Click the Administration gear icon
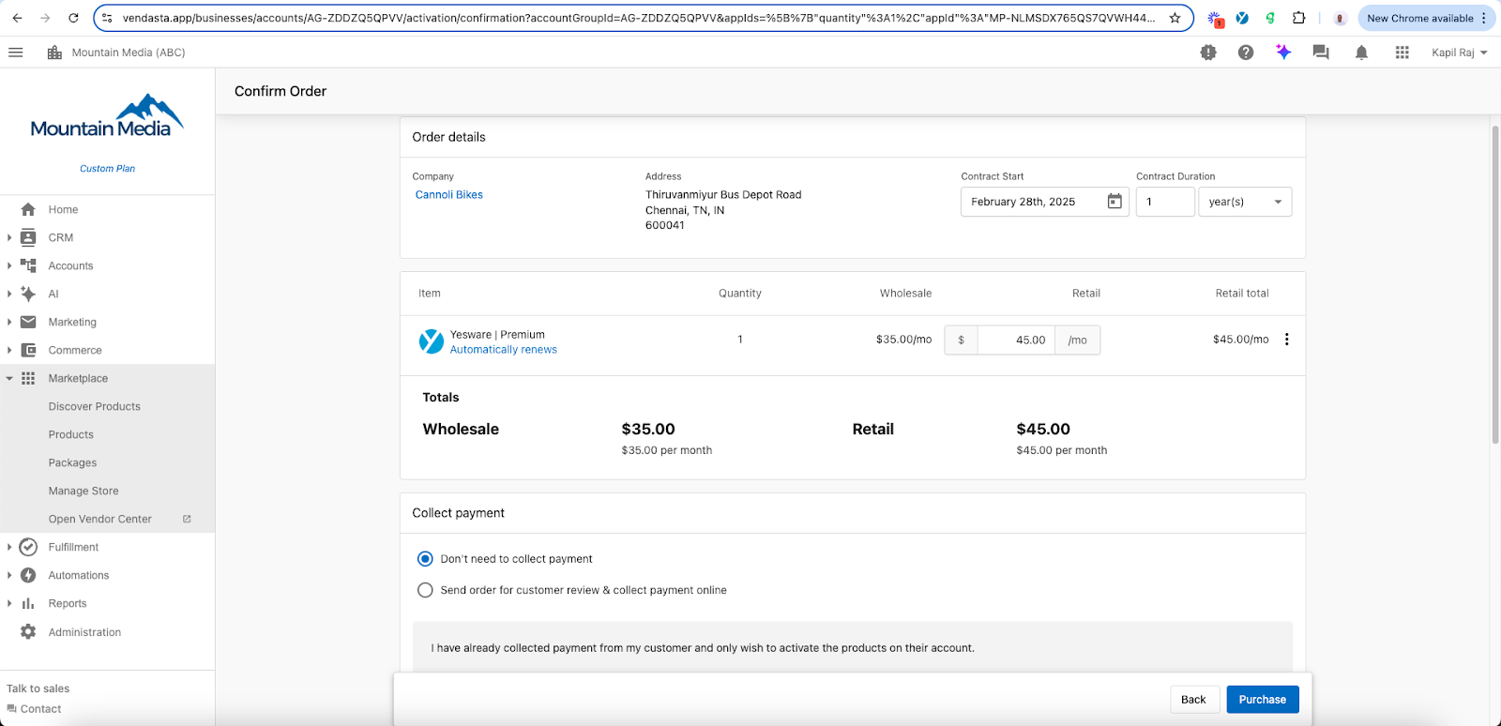The image size is (1501, 726). click(28, 632)
